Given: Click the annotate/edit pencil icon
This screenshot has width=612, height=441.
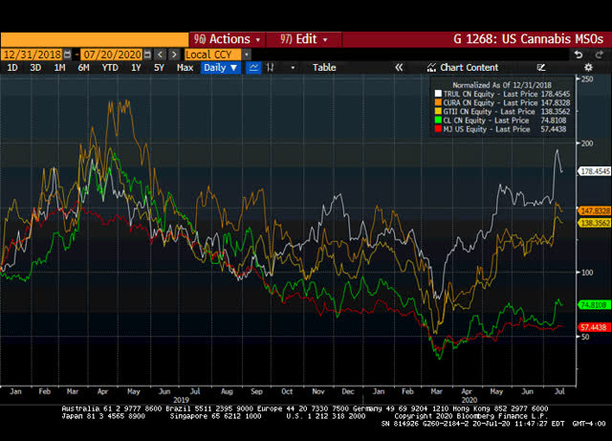Looking at the screenshot, I should [542, 68].
